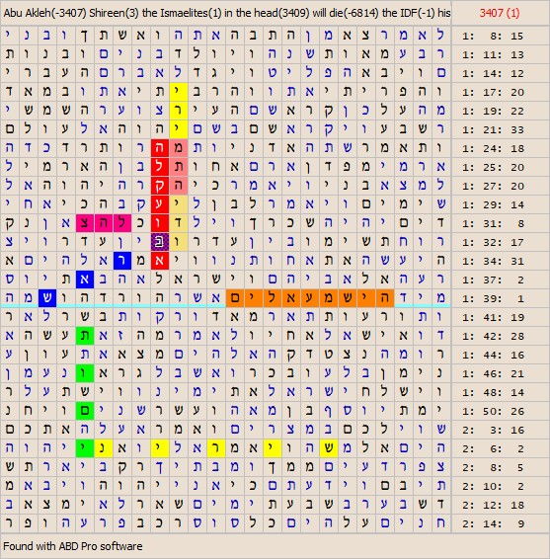Select green highlighted י cell in row 2:6:2
550x559 pixels.
click(x=85, y=448)
